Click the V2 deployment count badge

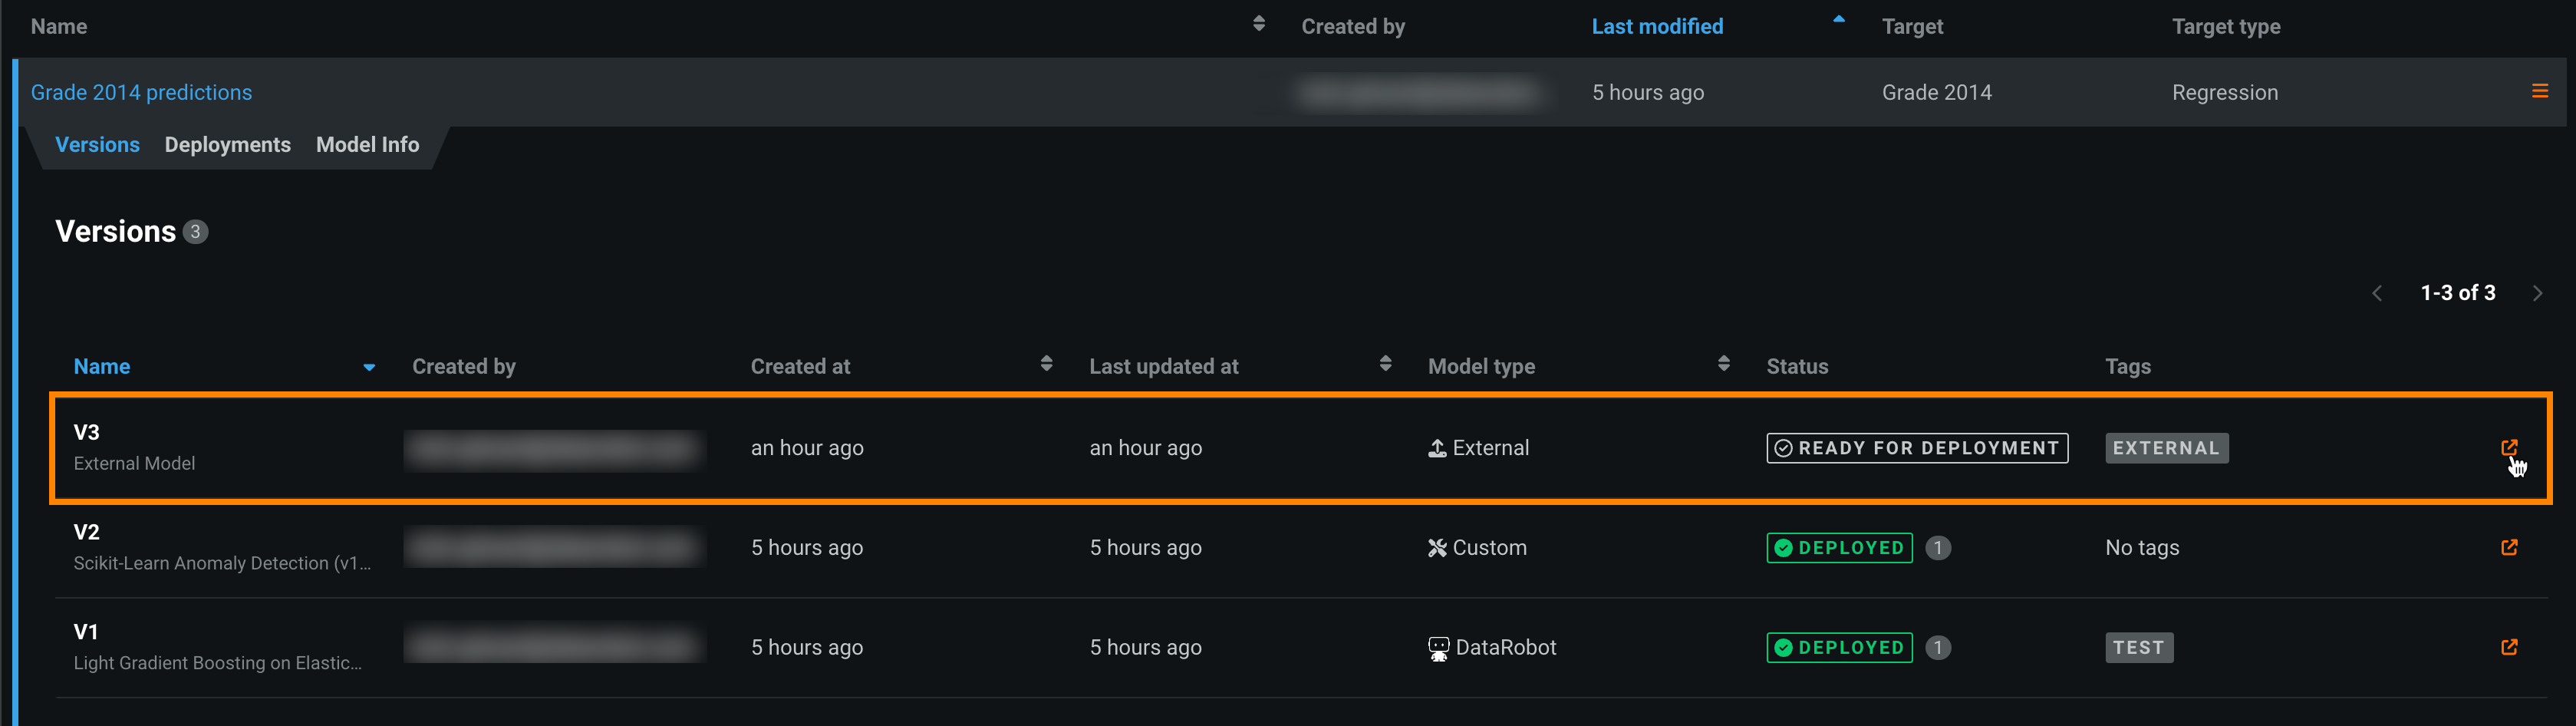tap(1937, 548)
